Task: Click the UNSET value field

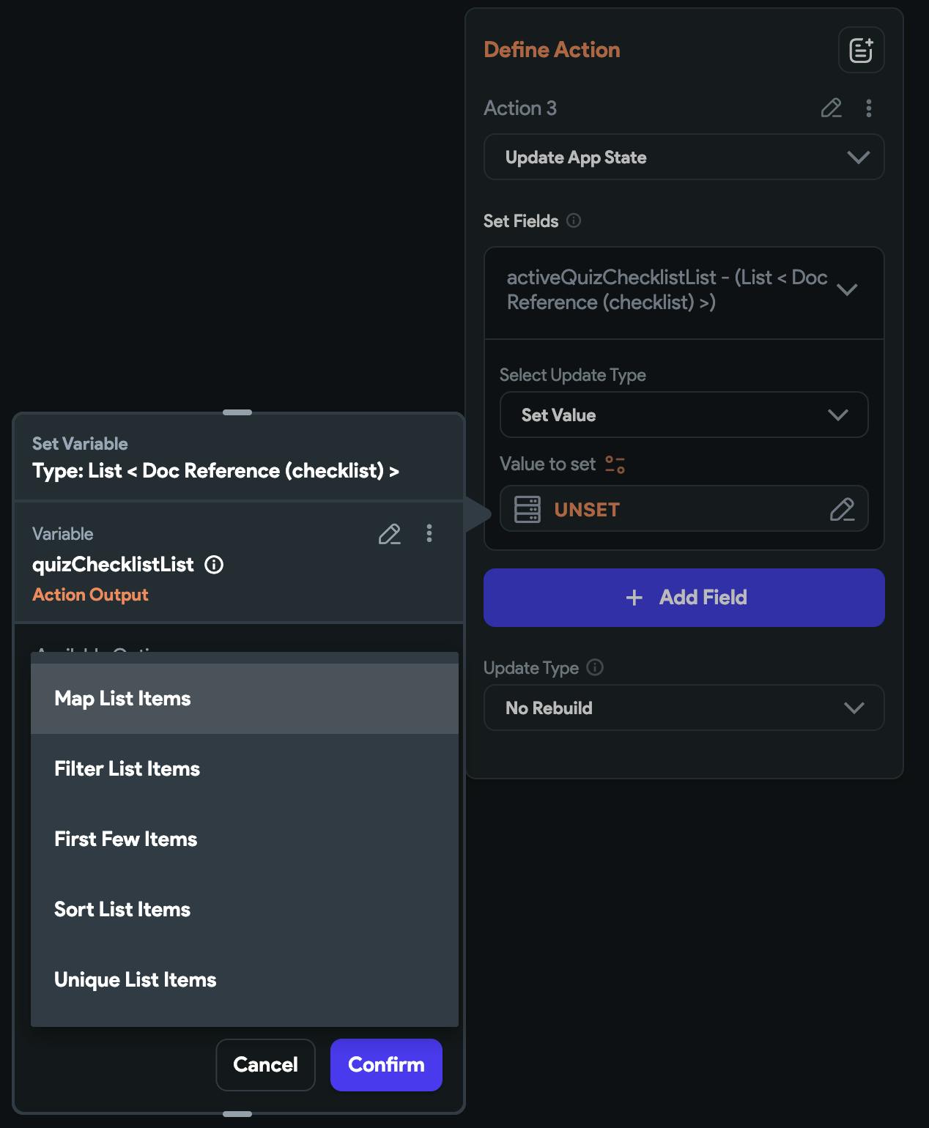Action: pos(674,509)
